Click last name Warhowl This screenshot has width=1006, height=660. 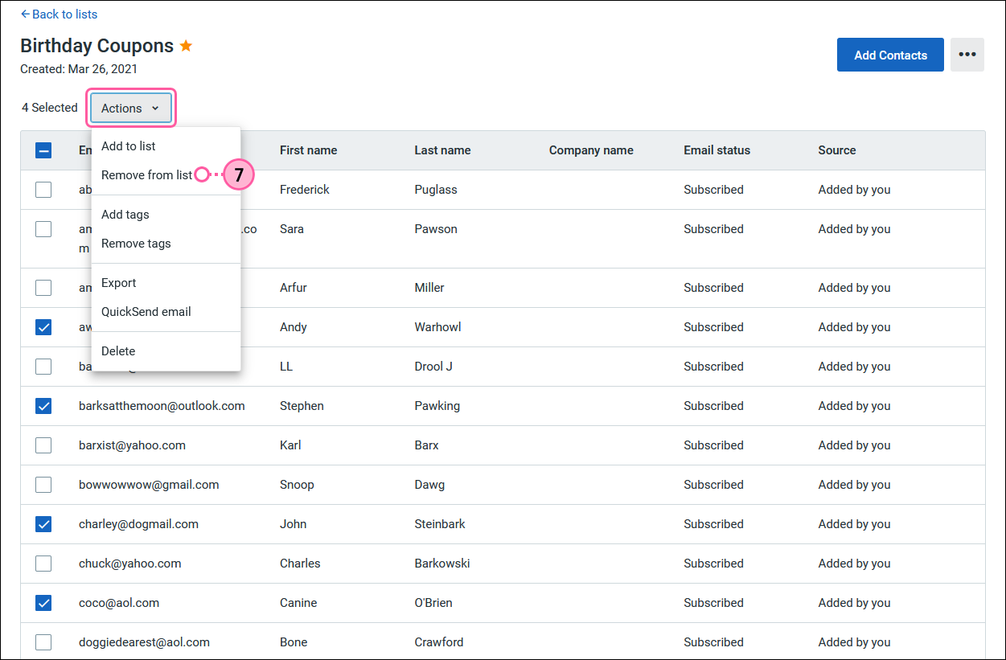click(x=437, y=327)
